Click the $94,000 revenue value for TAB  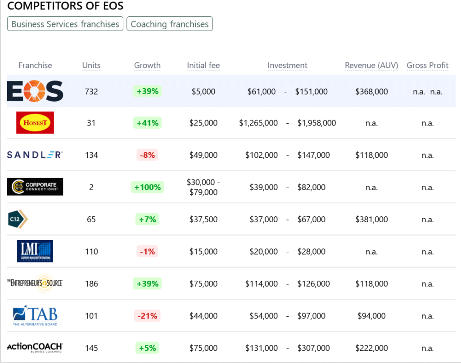click(x=371, y=316)
